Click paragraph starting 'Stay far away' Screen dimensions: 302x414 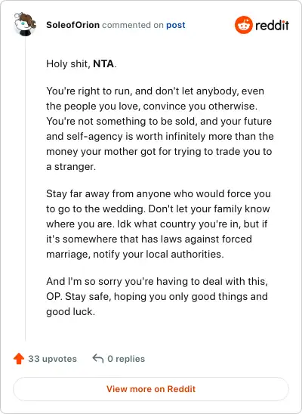[x=159, y=224]
